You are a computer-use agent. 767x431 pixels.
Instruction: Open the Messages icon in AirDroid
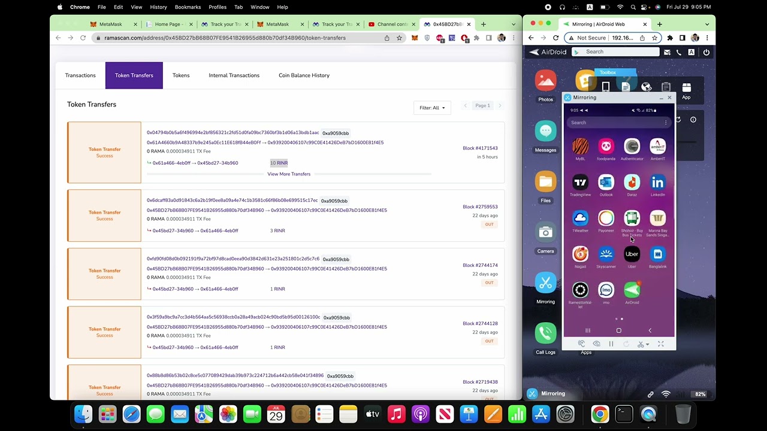545,131
